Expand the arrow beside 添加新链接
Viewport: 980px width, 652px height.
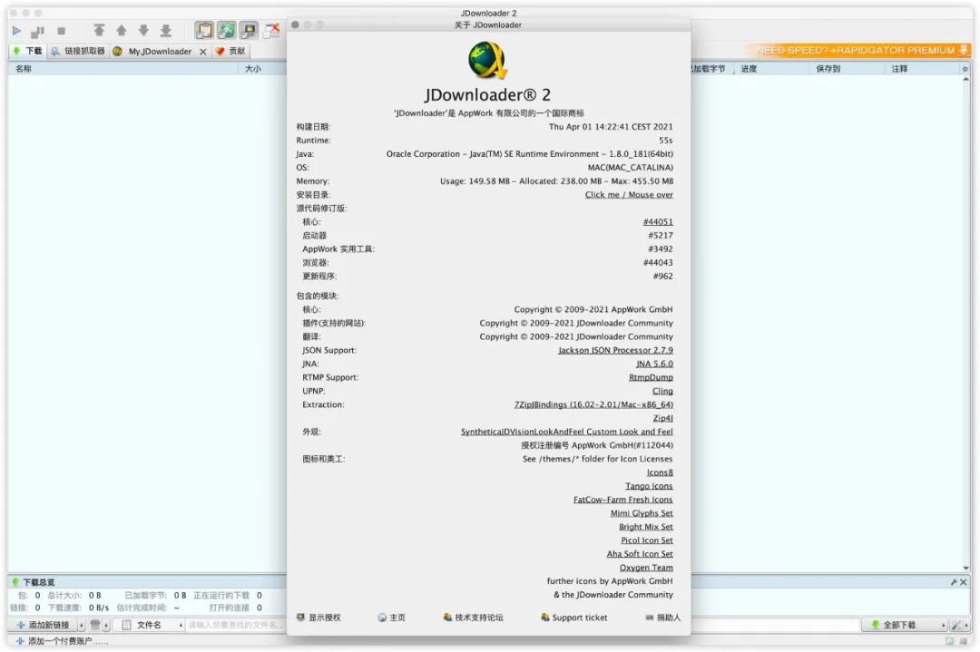click(x=82, y=625)
